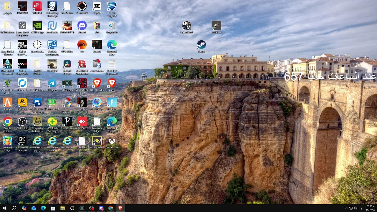Open the Windows Start menu
Screen dimensions: 377x212
[4, 208]
